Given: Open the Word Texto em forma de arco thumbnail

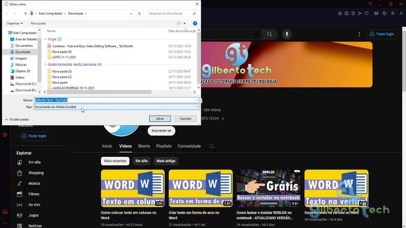Looking at the screenshot, I should tap(200, 189).
